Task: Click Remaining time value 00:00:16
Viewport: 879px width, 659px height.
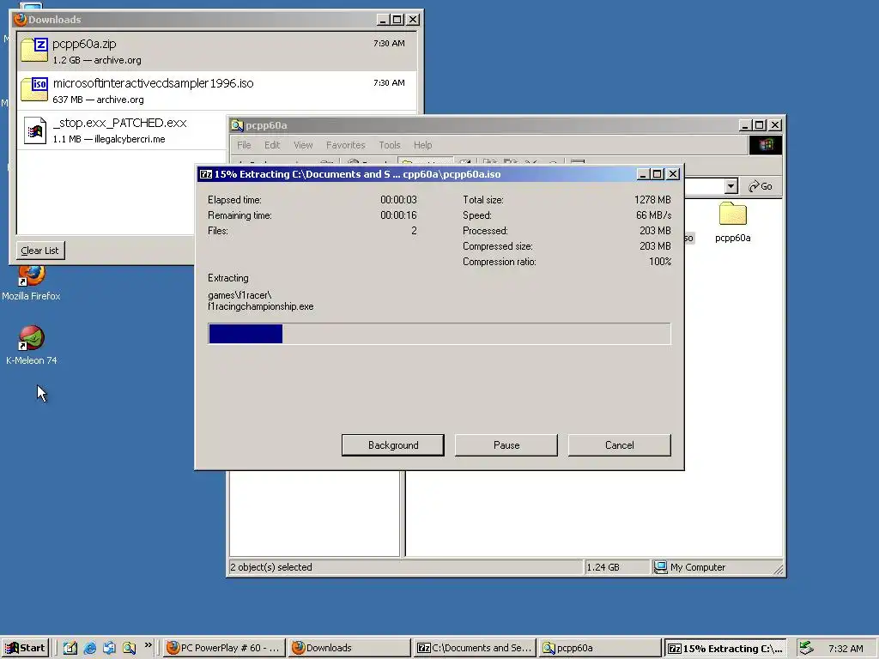Action: point(398,215)
